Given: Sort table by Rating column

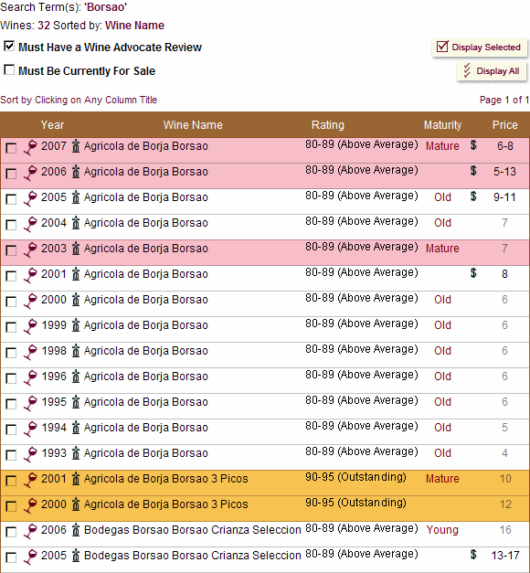Looking at the screenshot, I should (328, 125).
